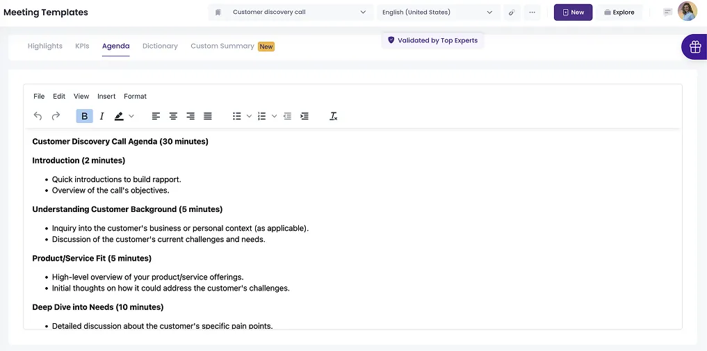Expand numbered list style options
The height and width of the screenshot is (351, 707).
click(274, 116)
